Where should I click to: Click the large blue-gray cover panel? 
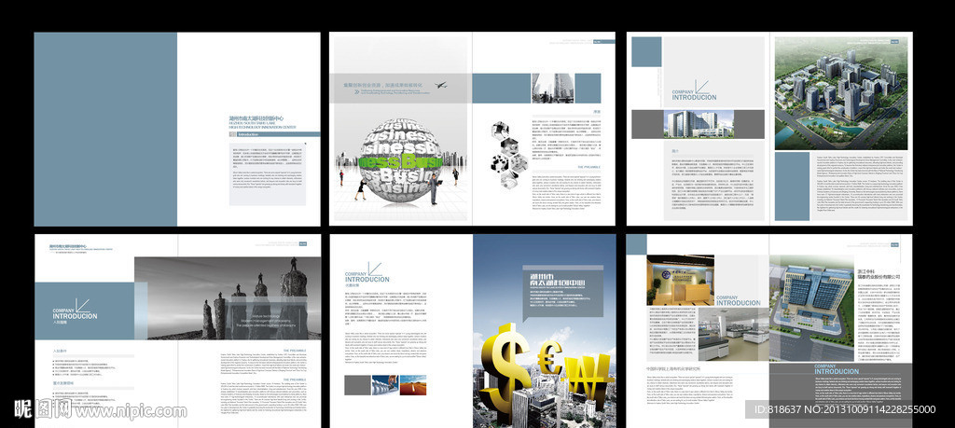tap(105, 129)
